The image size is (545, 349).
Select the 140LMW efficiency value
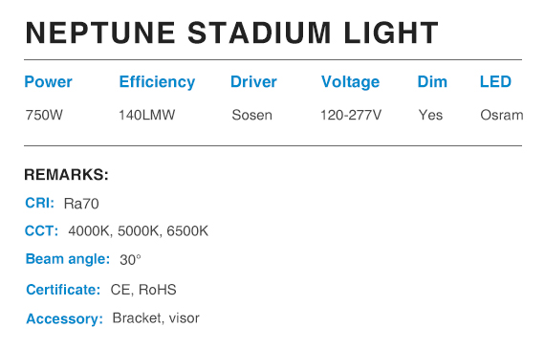click(147, 115)
